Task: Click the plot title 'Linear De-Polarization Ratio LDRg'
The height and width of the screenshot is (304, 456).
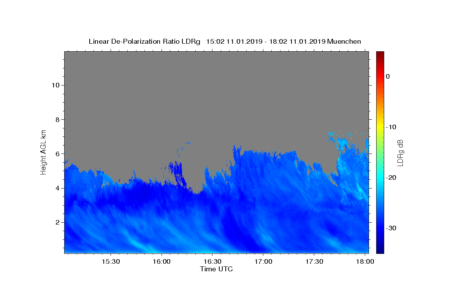Action: 144,41
